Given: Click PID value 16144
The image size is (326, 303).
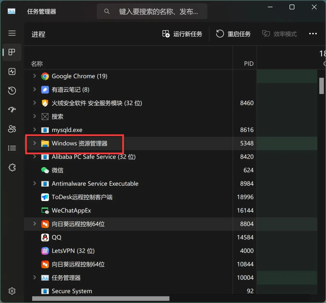Looking at the screenshot, I should (x=245, y=211).
